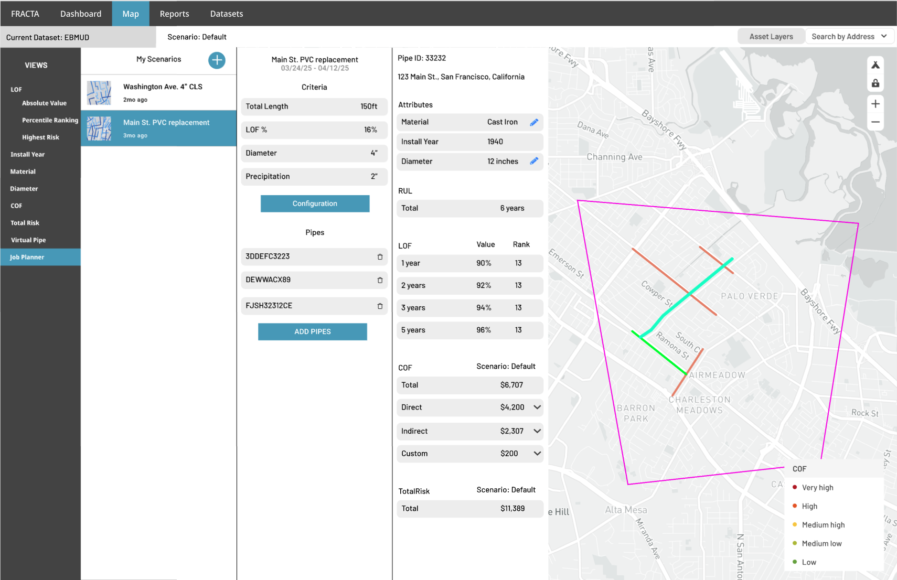Screen dimensions: 897x580
Task: Click the Medium high legend swatch
Action: [795, 525]
